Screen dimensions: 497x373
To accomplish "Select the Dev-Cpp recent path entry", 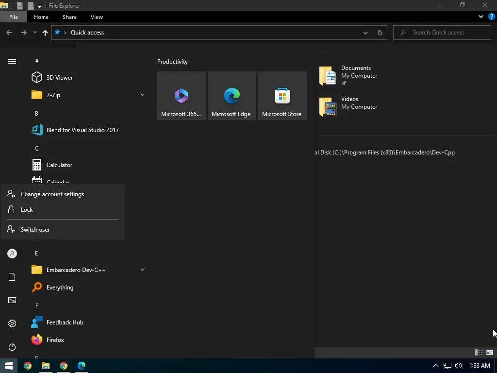I will (385, 153).
